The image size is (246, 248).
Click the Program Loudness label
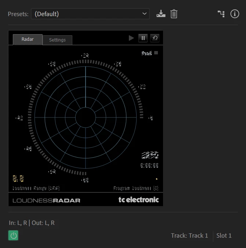click(136, 188)
